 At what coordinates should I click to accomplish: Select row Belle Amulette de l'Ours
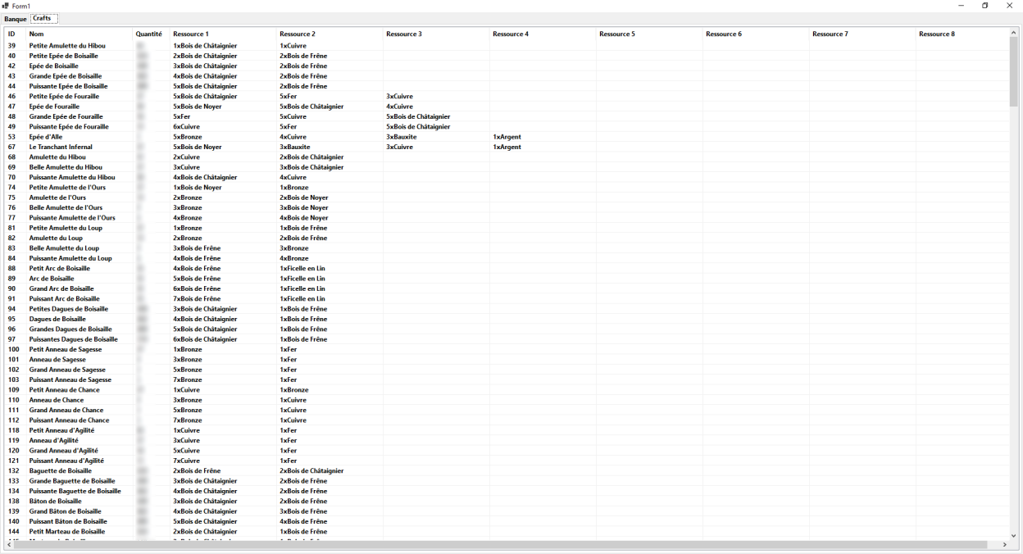507,207
